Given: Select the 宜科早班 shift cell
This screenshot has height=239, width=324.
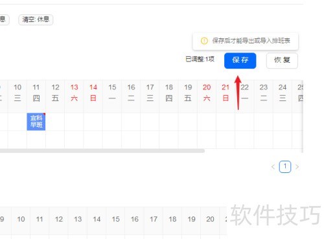Looking at the screenshot, I should click(x=36, y=122).
